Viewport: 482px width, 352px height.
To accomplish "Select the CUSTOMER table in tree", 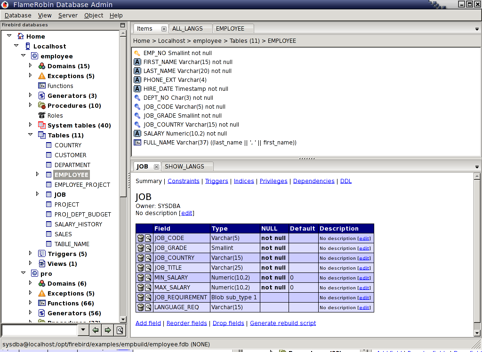I will coord(71,155).
